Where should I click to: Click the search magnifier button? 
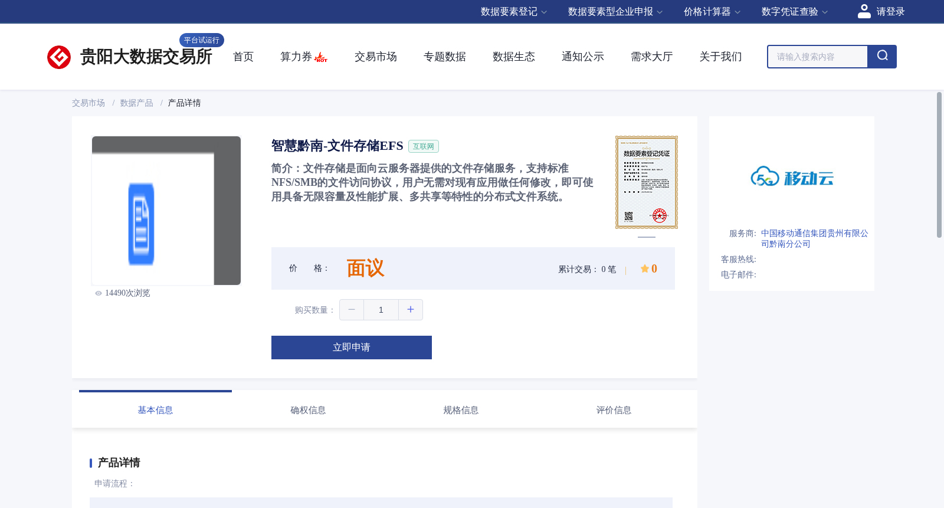point(882,56)
